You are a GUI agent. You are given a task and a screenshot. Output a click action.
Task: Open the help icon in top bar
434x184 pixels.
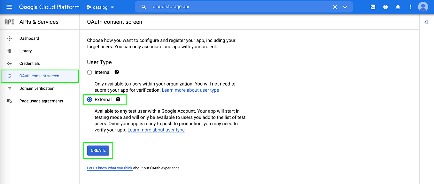385,7
